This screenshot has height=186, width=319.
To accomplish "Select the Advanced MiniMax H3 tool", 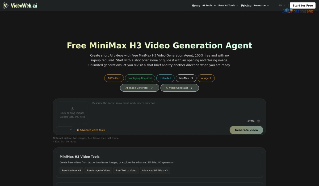I will tap(155, 171).
